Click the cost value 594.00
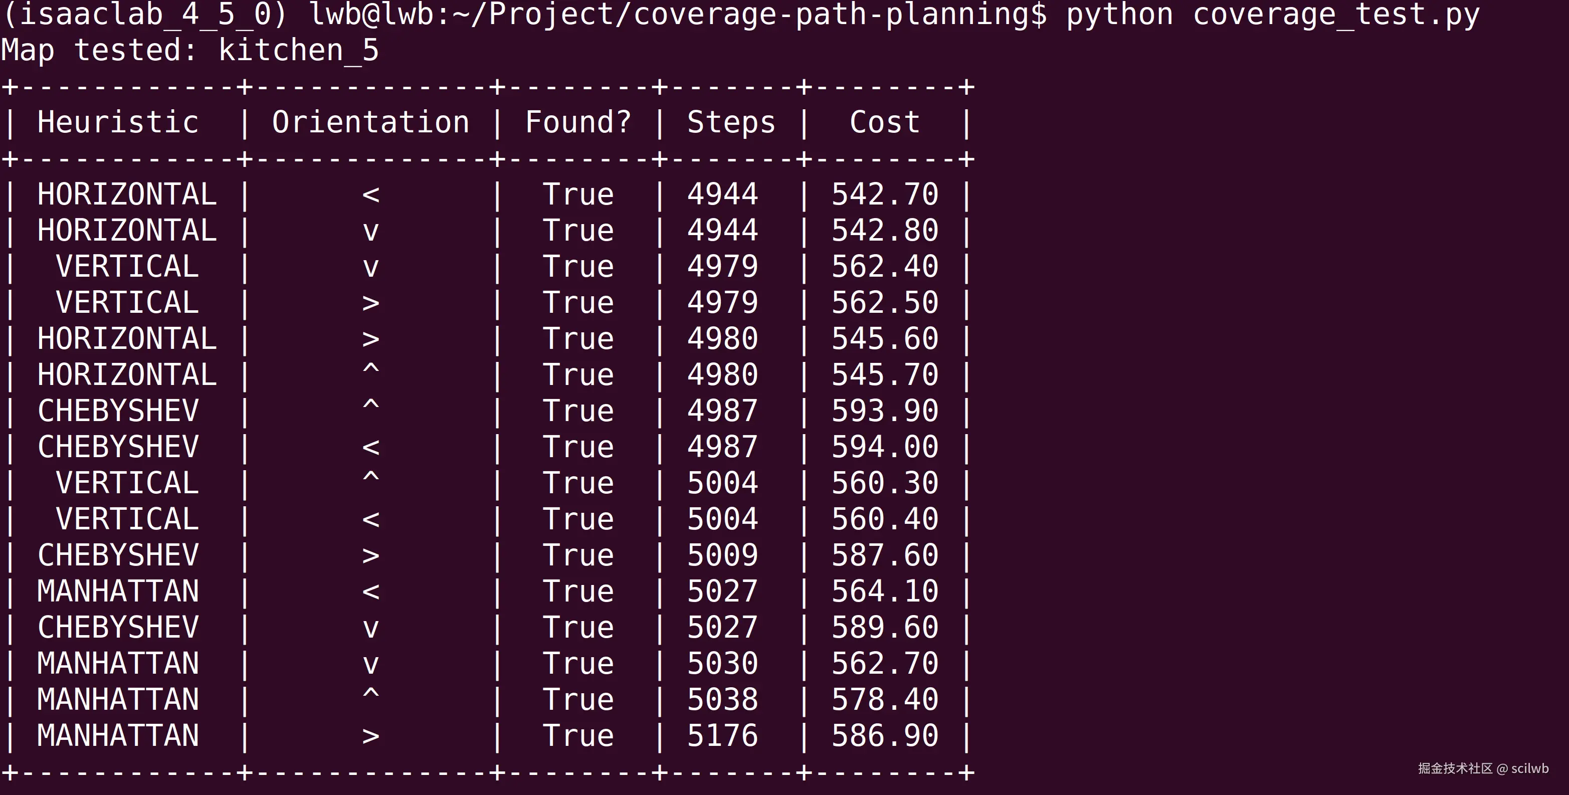 click(x=884, y=447)
